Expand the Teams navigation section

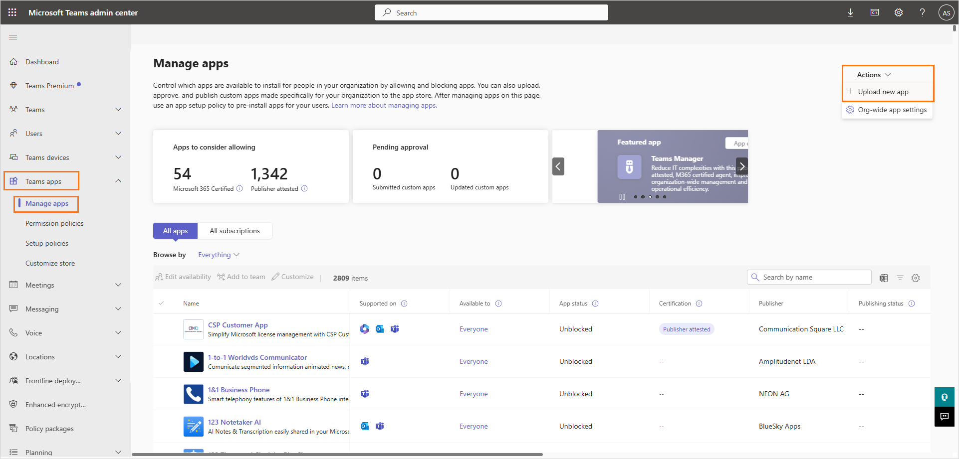pos(118,110)
